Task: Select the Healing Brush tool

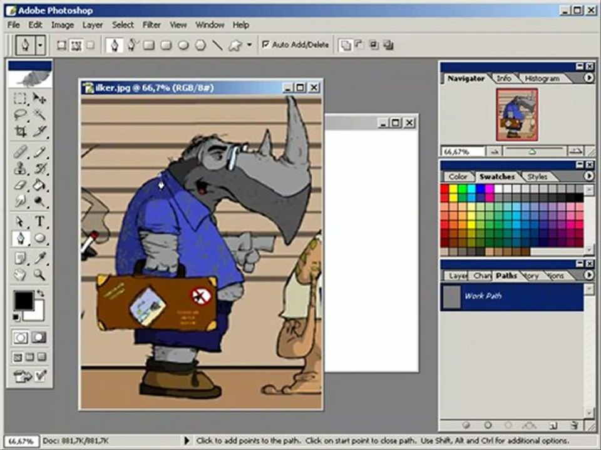Action: pyautogui.click(x=19, y=152)
